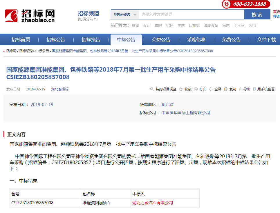
Task: Click hot search keyword 电梯
Action: point(170,26)
